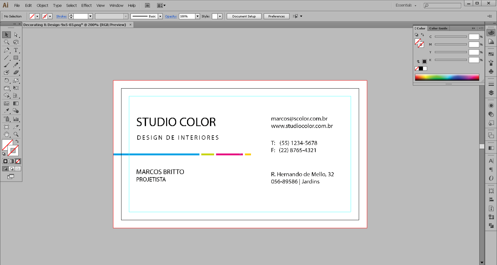
Task: Open the Effect menu
Action: (x=86, y=5)
